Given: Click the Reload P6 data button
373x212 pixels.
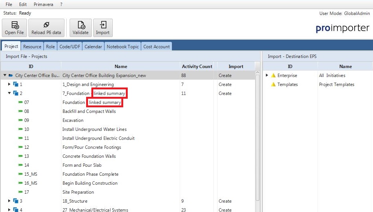Looking at the screenshot, I should tap(46, 28).
